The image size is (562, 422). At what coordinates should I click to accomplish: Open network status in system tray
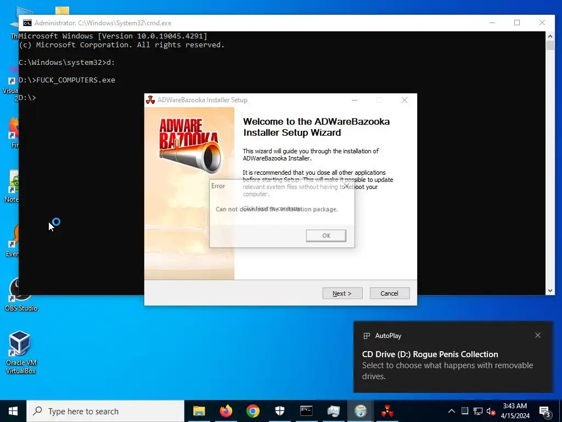pos(478,411)
